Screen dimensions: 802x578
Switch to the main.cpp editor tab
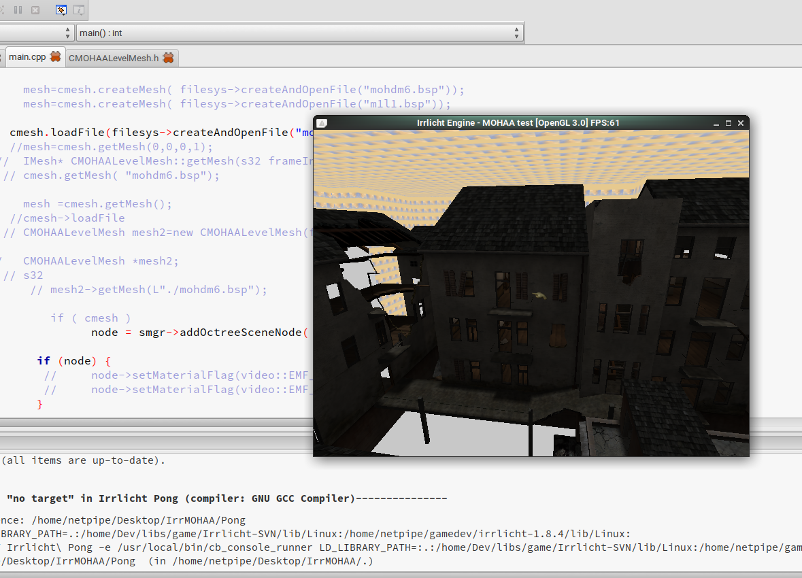27,56
